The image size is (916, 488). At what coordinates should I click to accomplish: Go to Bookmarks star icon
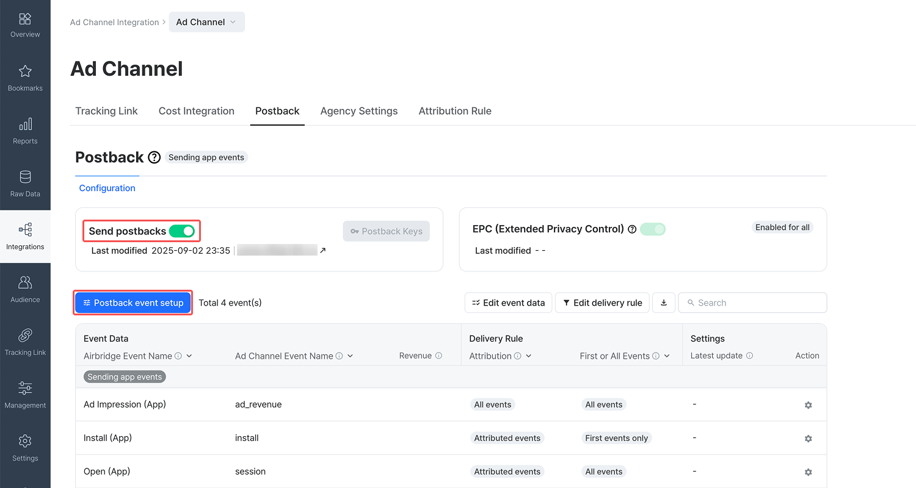(25, 71)
